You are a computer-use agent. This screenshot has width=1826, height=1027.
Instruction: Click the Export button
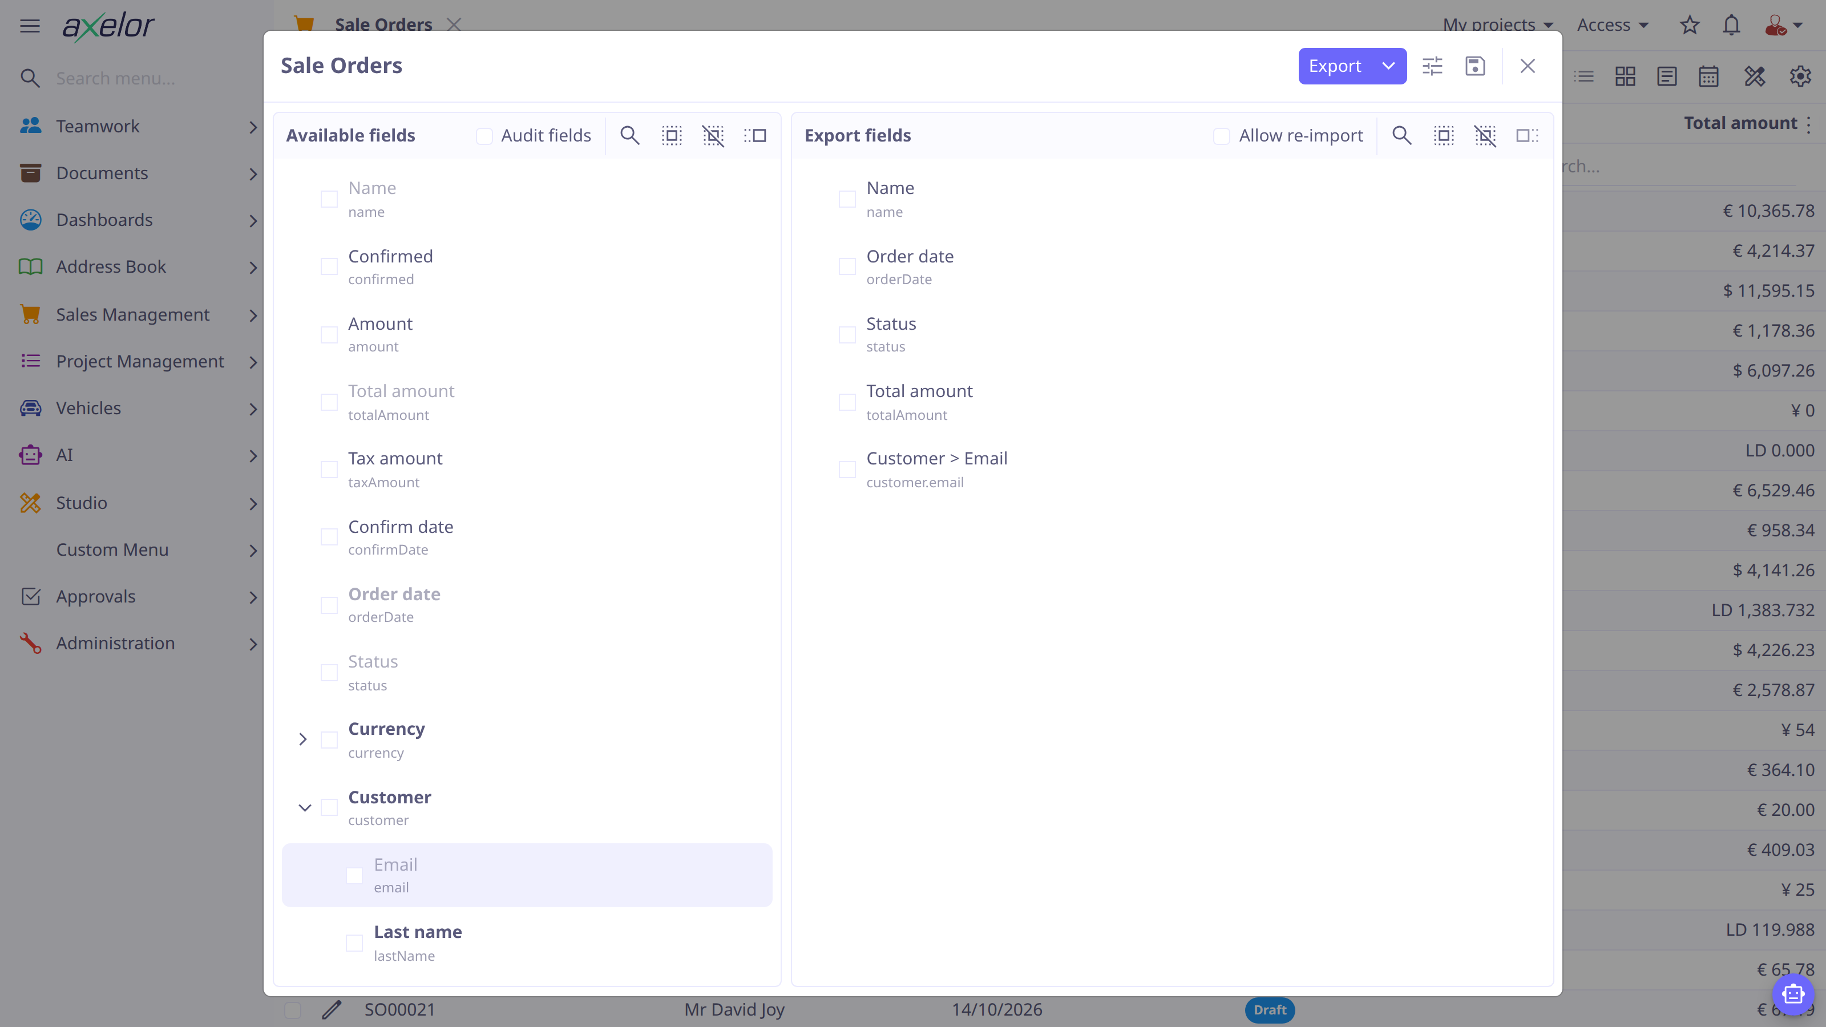tap(1335, 66)
